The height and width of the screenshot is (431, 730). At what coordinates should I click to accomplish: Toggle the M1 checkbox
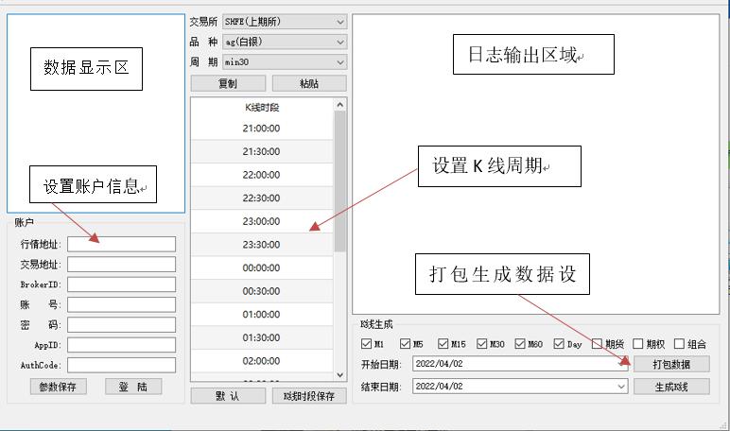(367, 344)
